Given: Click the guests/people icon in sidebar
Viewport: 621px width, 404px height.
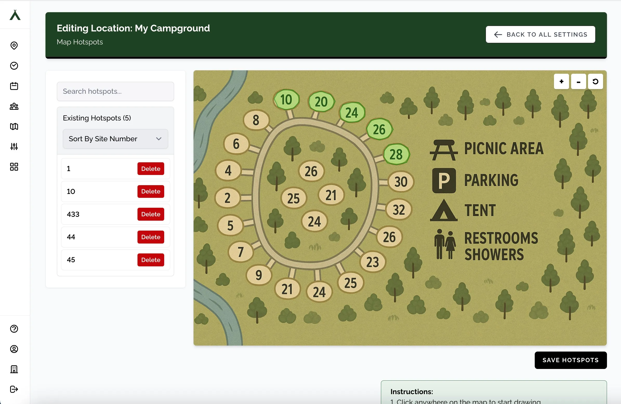Looking at the screenshot, I should (14, 106).
